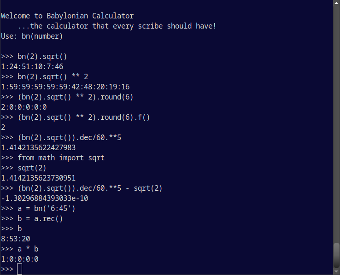Click the output '1:59:59:59:59:59:42:48:20:19:16'
The height and width of the screenshot is (275, 340).
click(x=65, y=87)
